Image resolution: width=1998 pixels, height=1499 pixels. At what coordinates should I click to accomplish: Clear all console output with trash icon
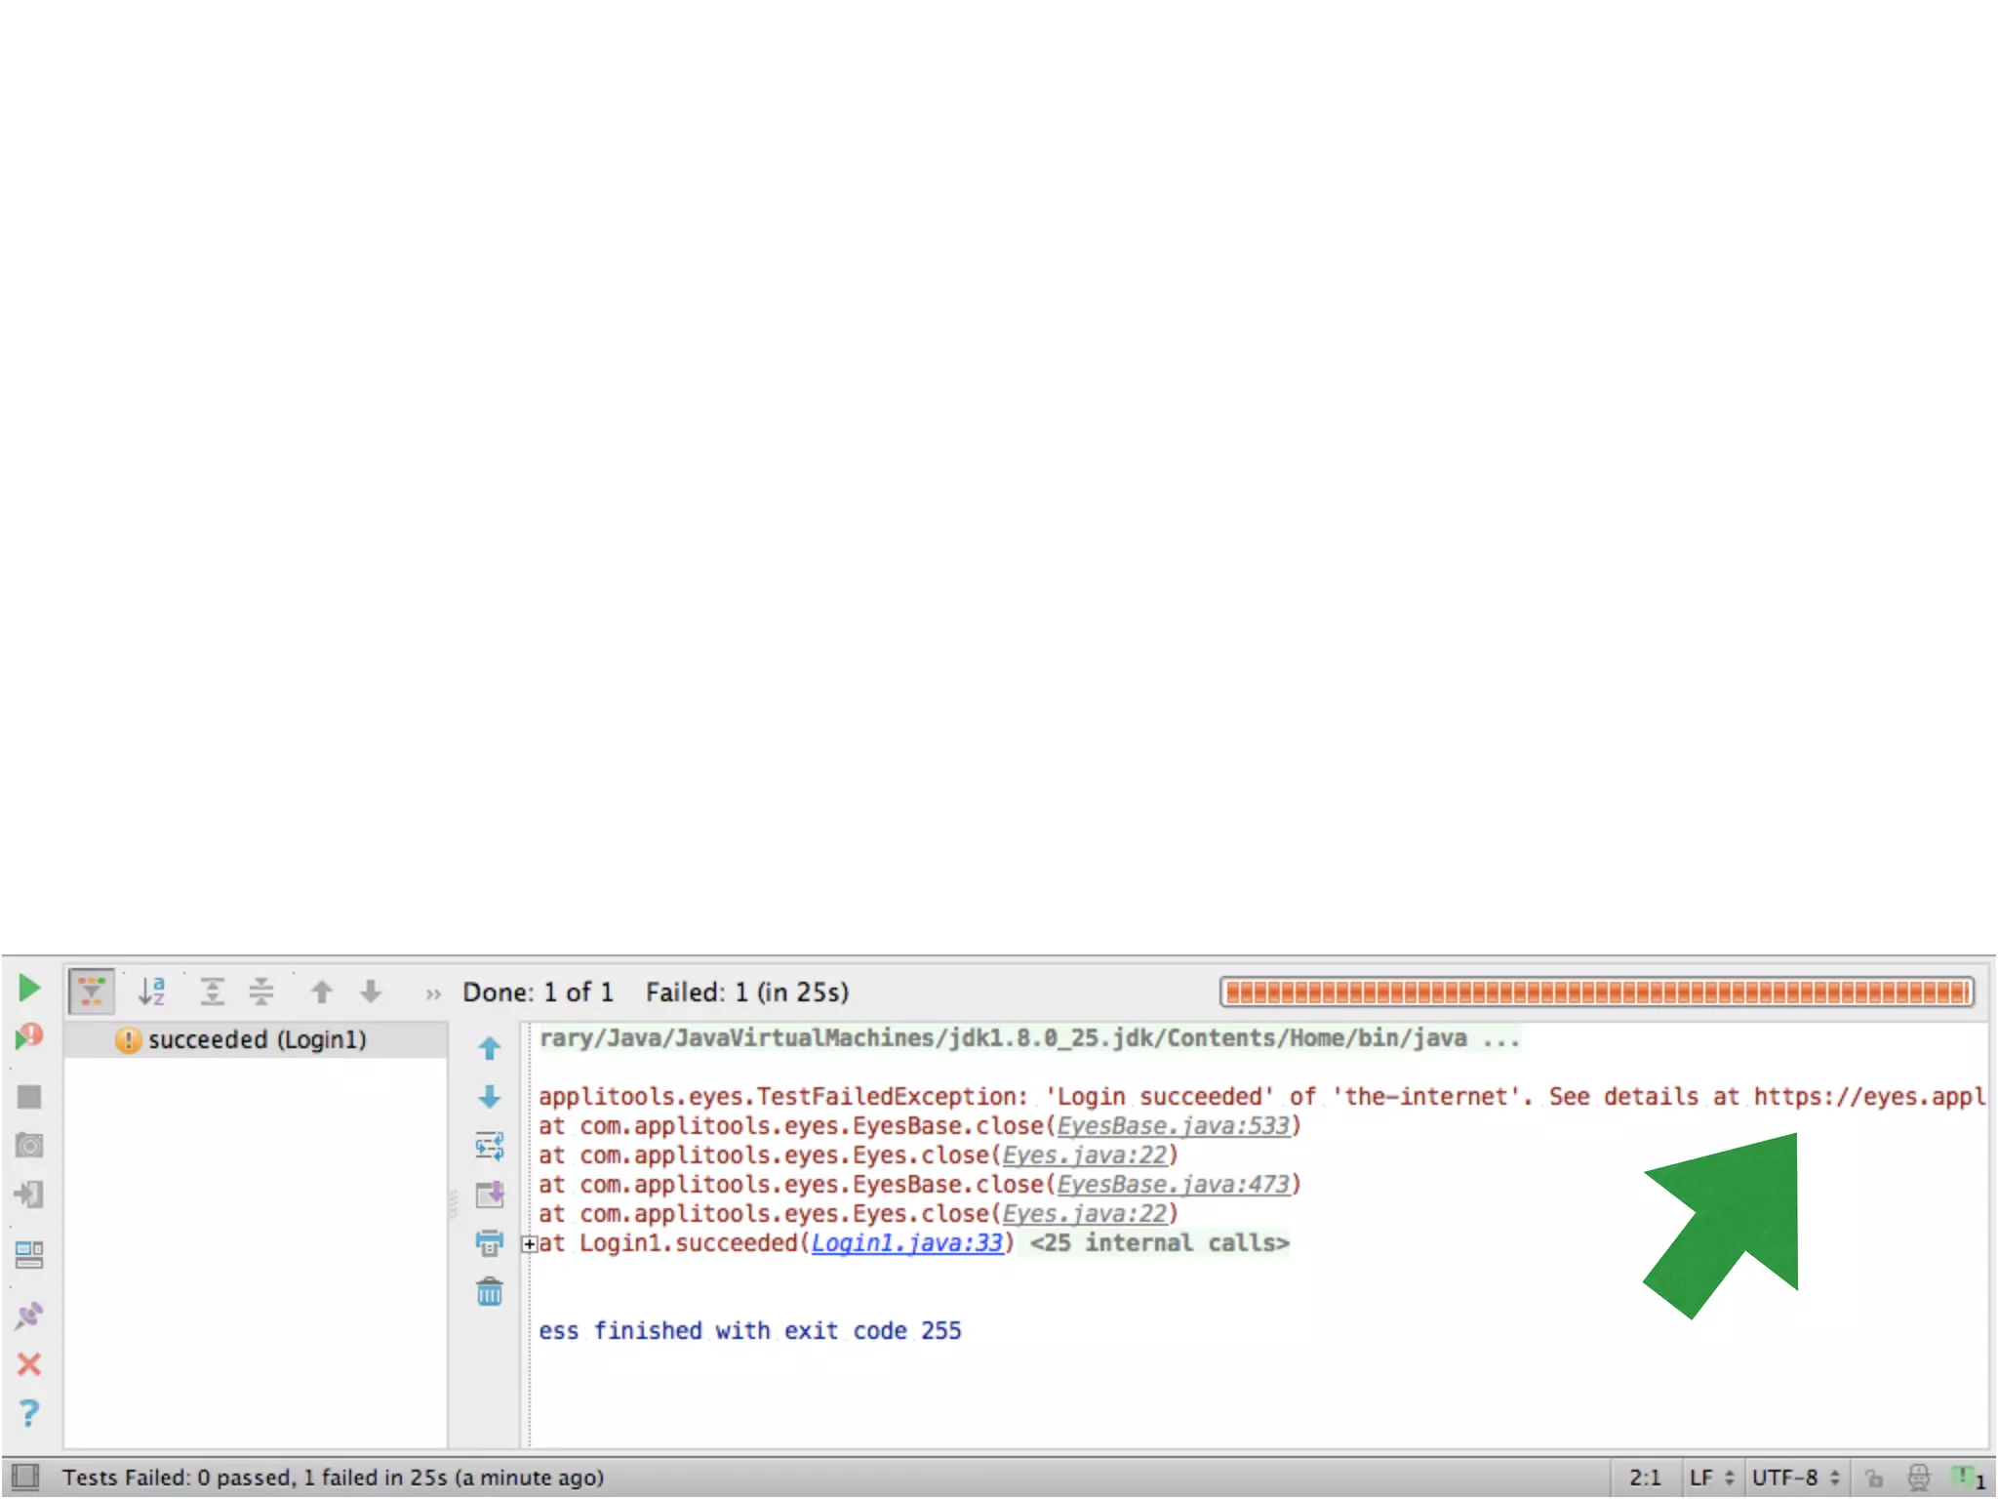(x=489, y=1292)
